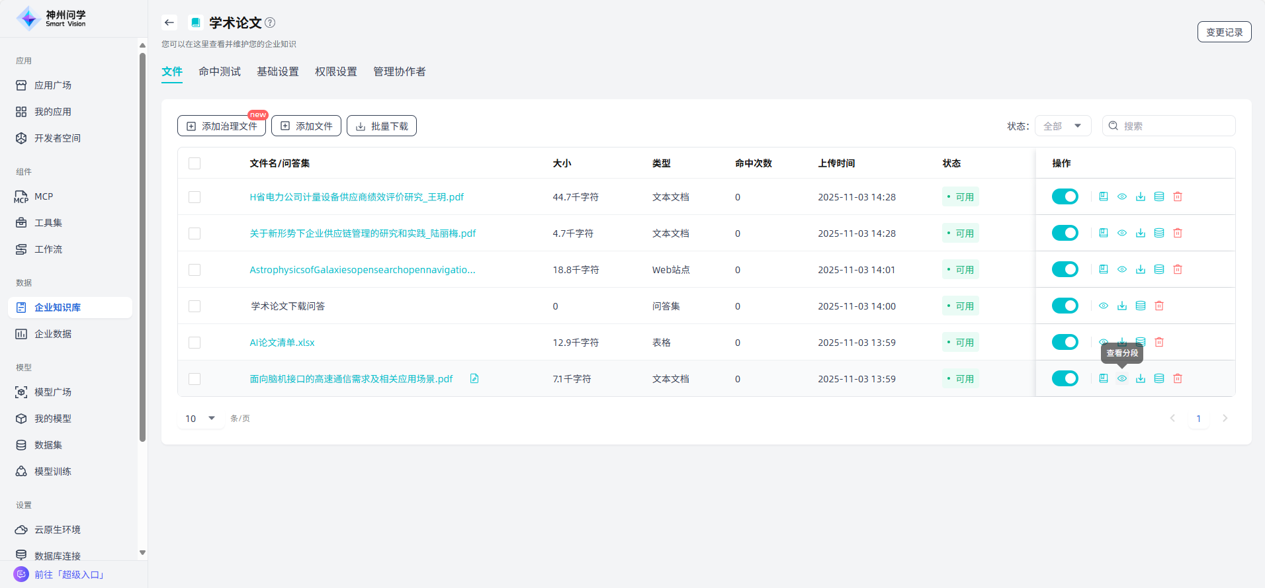Download the 关于新形势下企业供应链管理 pdf file
Viewport: 1265px width, 588px height.
[x=1141, y=233]
